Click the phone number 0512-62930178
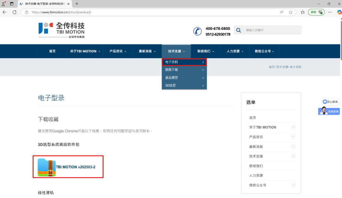 218,34
